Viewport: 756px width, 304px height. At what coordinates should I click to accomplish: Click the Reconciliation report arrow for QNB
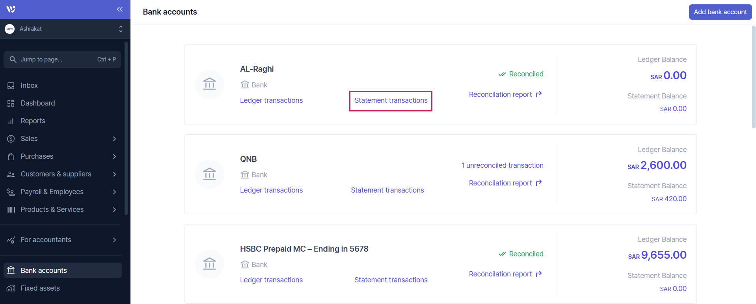coord(538,183)
